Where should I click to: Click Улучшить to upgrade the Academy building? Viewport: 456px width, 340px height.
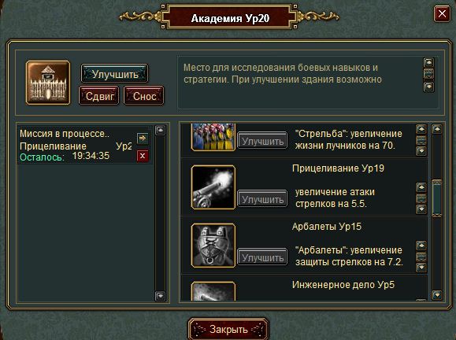click(114, 74)
